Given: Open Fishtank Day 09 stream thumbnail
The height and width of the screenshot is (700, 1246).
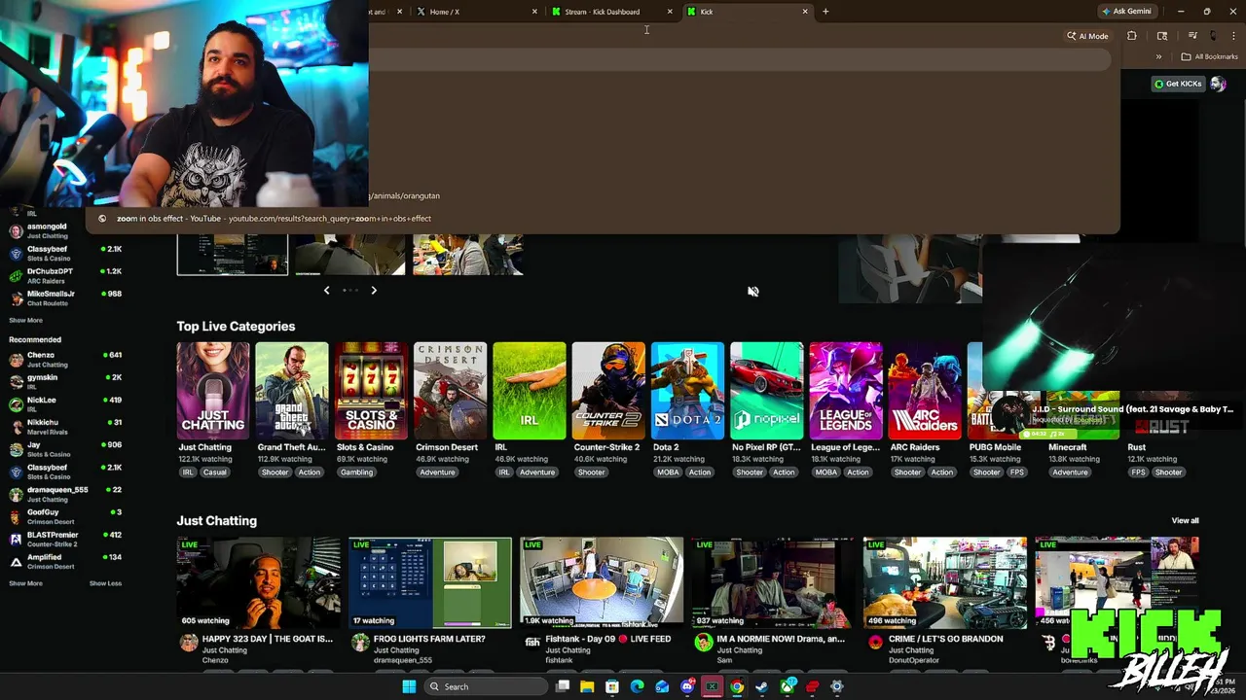Looking at the screenshot, I should (x=602, y=582).
